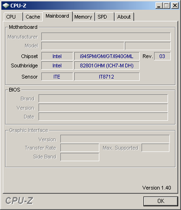Click the Graphic Interface Version field

[x=115, y=139]
